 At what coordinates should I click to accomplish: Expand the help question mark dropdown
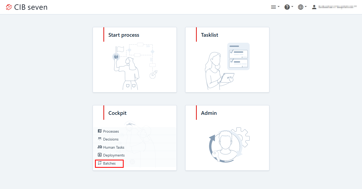[x=289, y=7]
